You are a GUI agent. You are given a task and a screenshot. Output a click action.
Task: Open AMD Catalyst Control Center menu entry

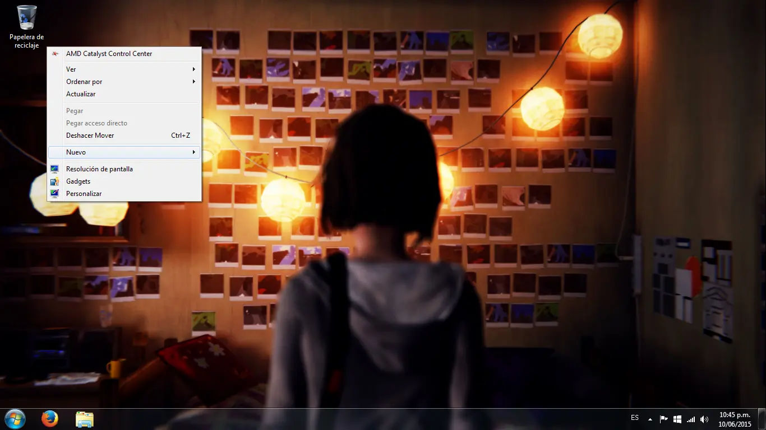[124, 54]
